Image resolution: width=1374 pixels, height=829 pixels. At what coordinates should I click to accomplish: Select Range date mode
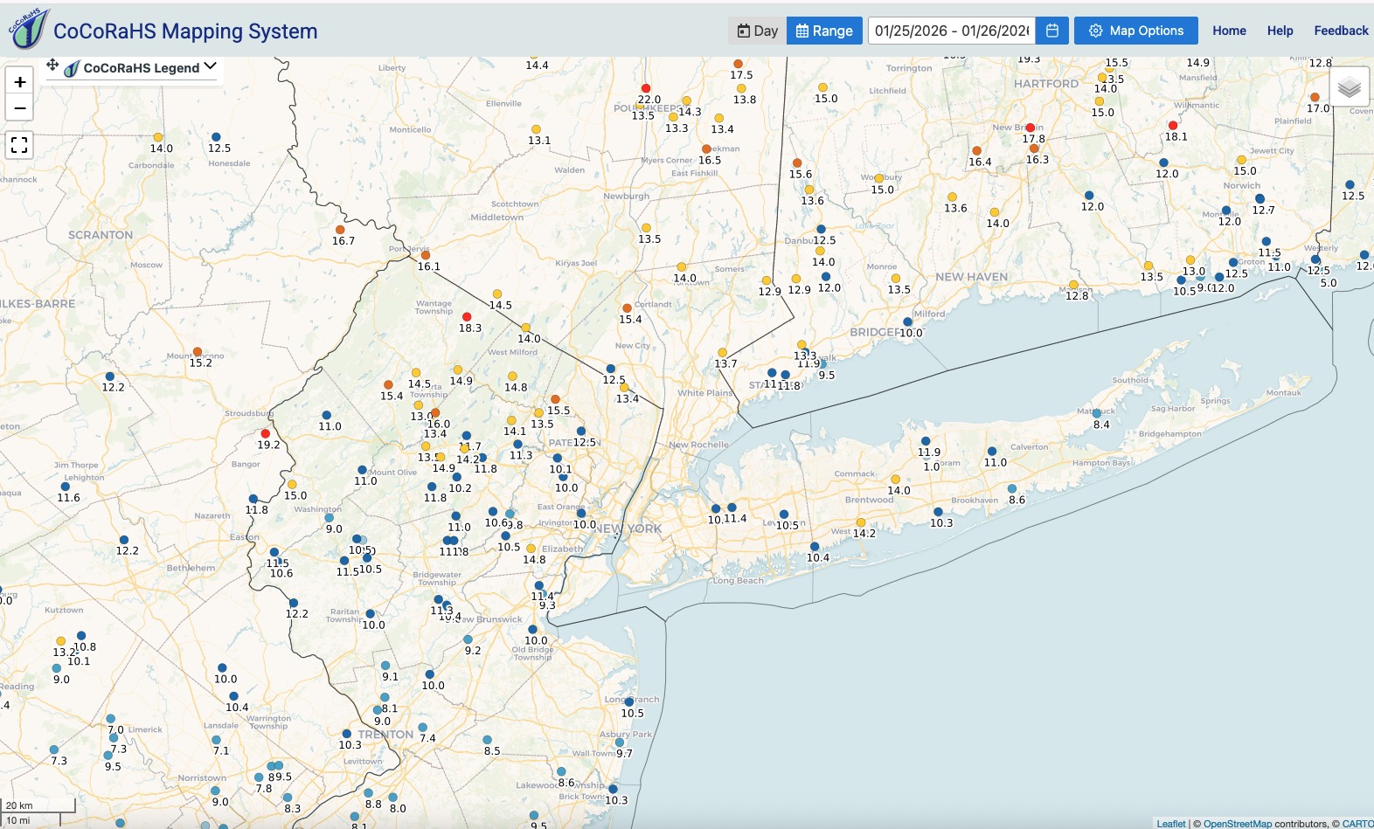coord(824,31)
